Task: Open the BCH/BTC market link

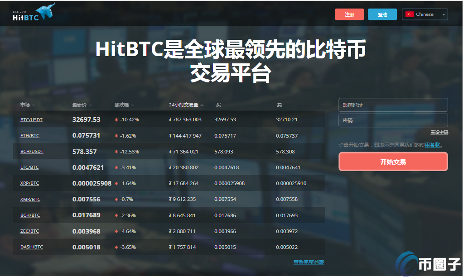Action: point(30,215)
